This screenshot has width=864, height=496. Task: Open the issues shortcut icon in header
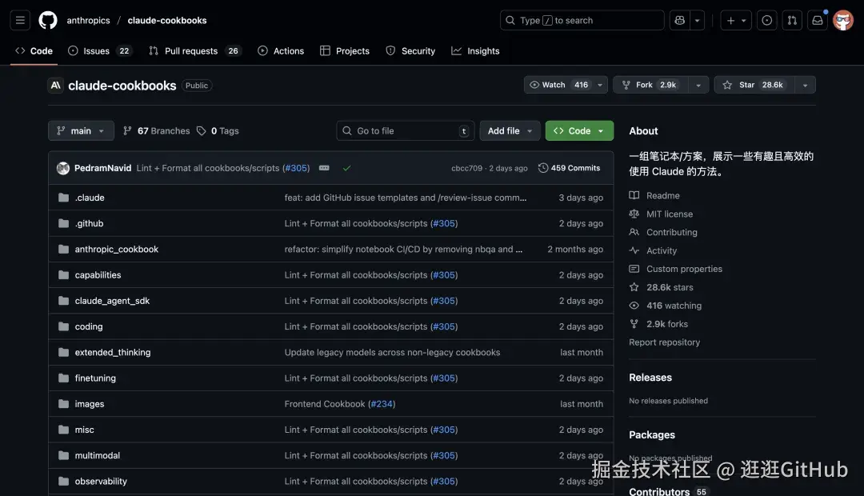click(766, 20)
